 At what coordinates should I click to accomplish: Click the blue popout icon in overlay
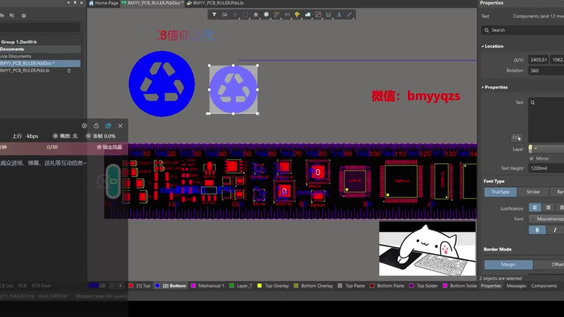click(108, 125)
